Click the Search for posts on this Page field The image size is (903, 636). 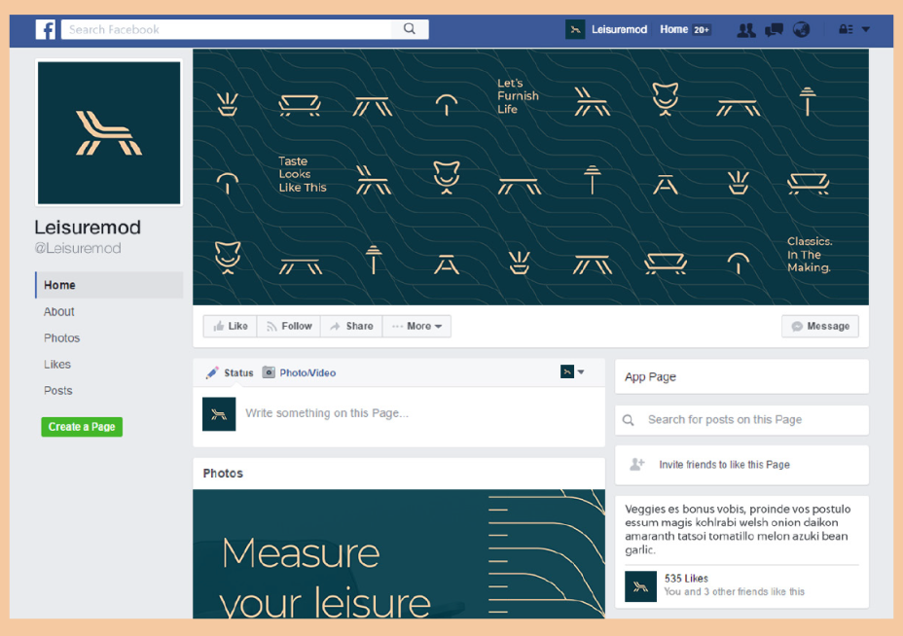pos(740,420)
